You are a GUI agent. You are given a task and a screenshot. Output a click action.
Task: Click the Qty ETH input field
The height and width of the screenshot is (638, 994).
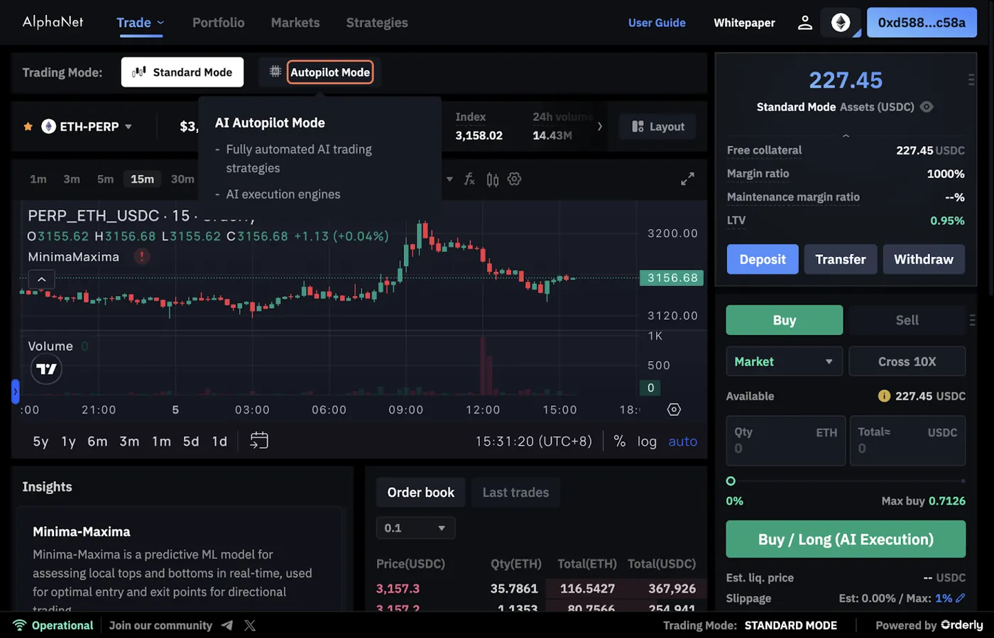coord(786,441)
